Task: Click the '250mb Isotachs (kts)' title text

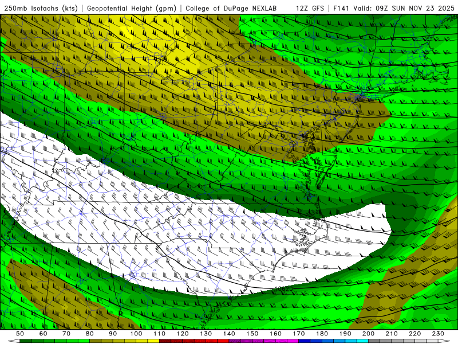Action: [41, 8]
